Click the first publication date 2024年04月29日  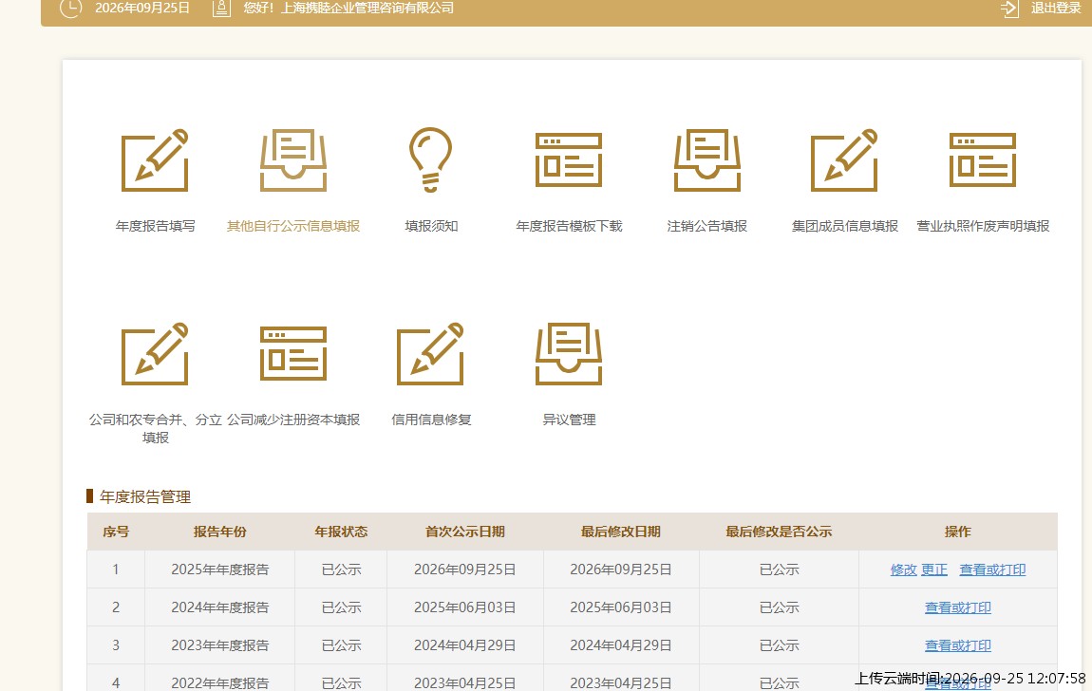coord(464,645)
